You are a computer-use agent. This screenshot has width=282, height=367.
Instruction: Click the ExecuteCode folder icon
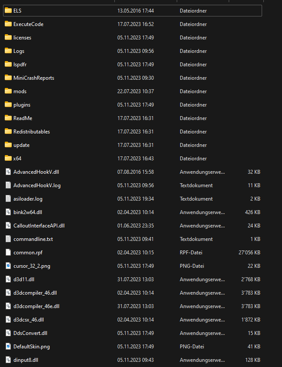pos(8,24)
